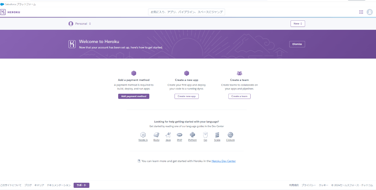Click the hexagon icon above Add a payment method
The width and height of the screenshot is (376, 190).
134,73
